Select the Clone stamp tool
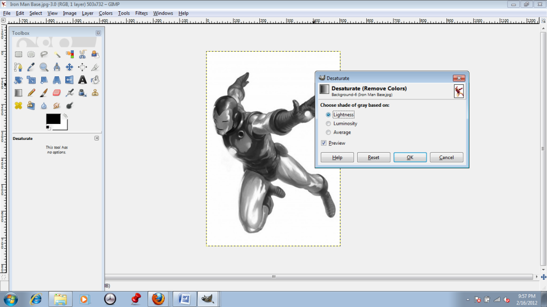The height and width of the screenshot is (307, 547). coord(95,93)
